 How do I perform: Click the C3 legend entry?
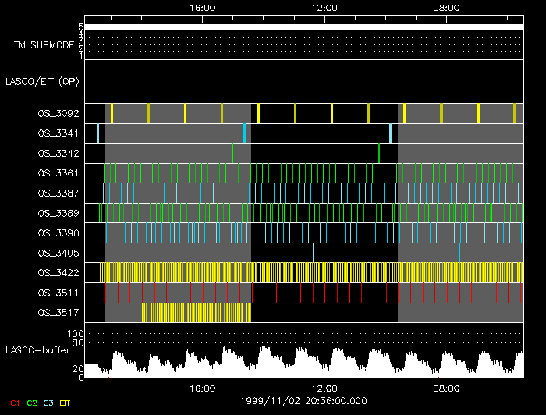(x=48, y=403)
